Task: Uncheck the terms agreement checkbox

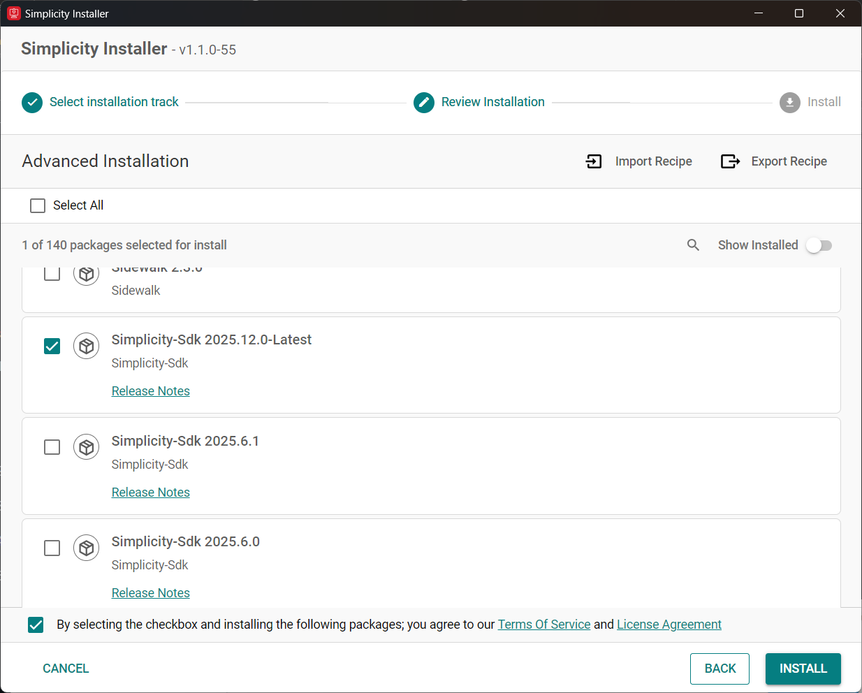Action: coord(36,625)
